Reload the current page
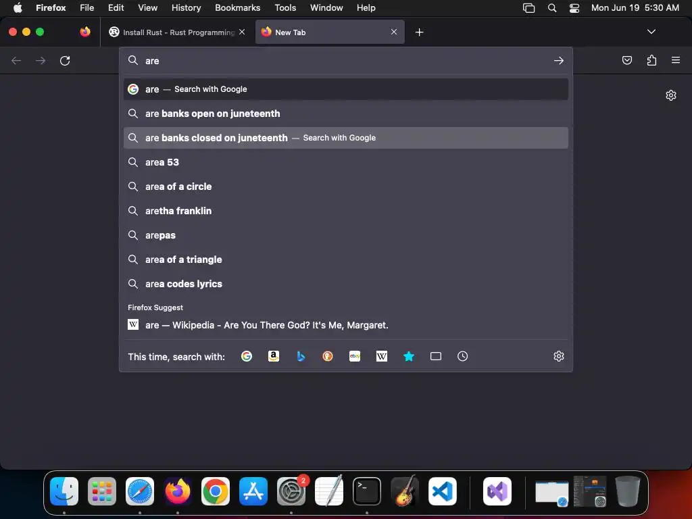Image resolution: width=692 pixels, height=519 pixels. point(65,60)
